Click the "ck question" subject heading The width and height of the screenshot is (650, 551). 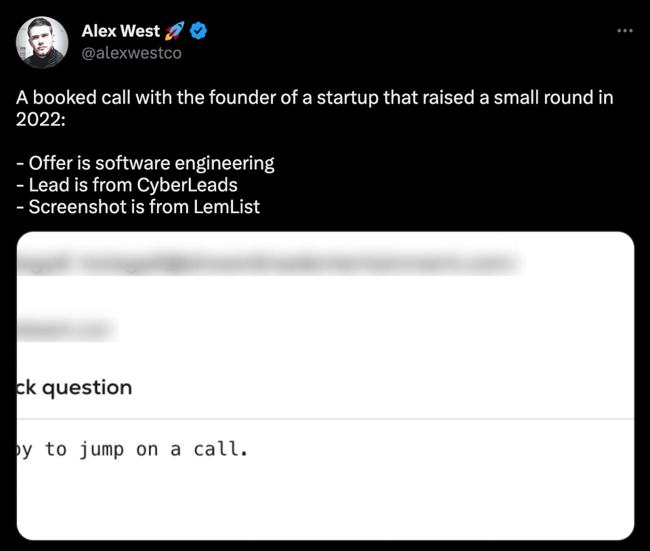point(74,388)
